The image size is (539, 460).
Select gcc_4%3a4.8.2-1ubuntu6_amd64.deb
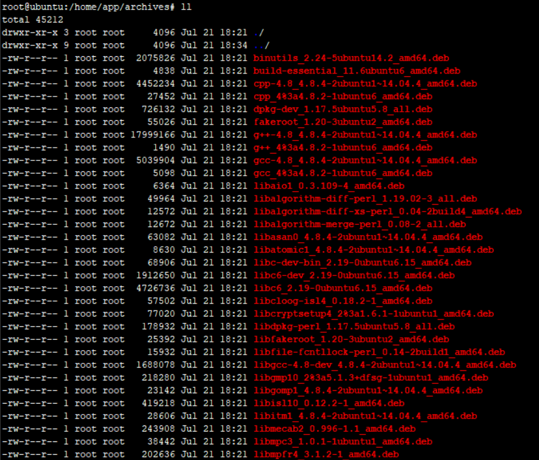click(x=343, y=173)
